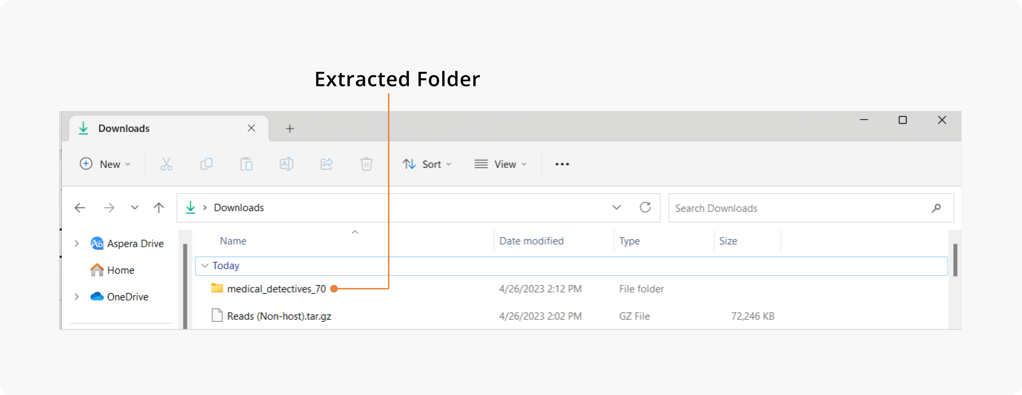Click the File folder type cell

point(641,289)
